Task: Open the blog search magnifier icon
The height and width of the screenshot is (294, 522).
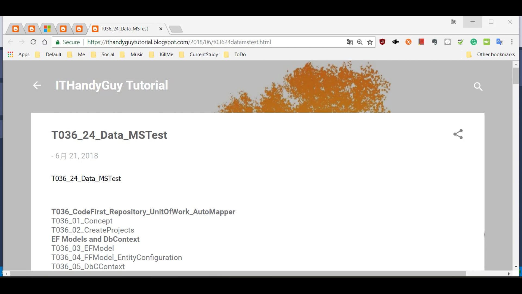Action: 478,87
